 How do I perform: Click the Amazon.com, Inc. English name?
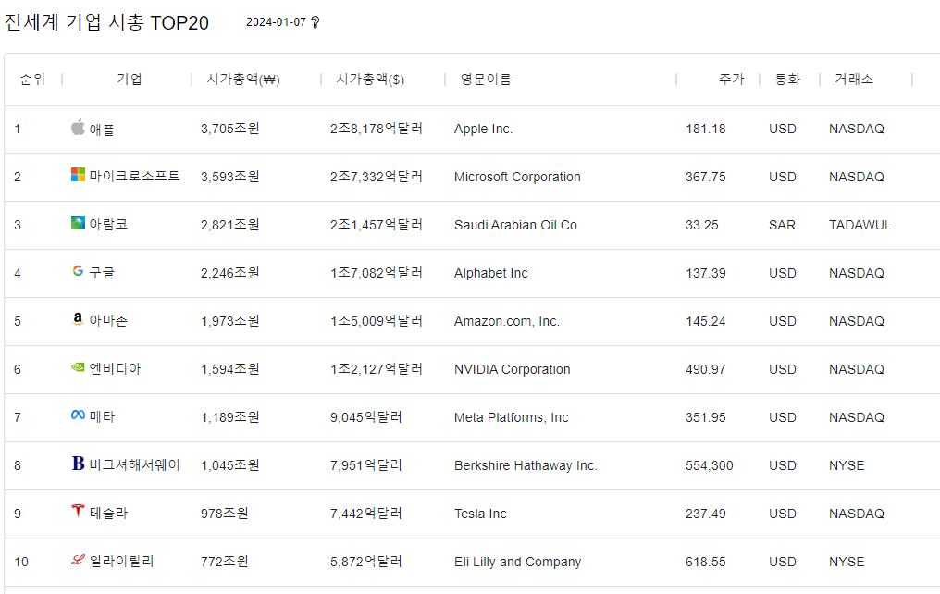tap(507, 321)
